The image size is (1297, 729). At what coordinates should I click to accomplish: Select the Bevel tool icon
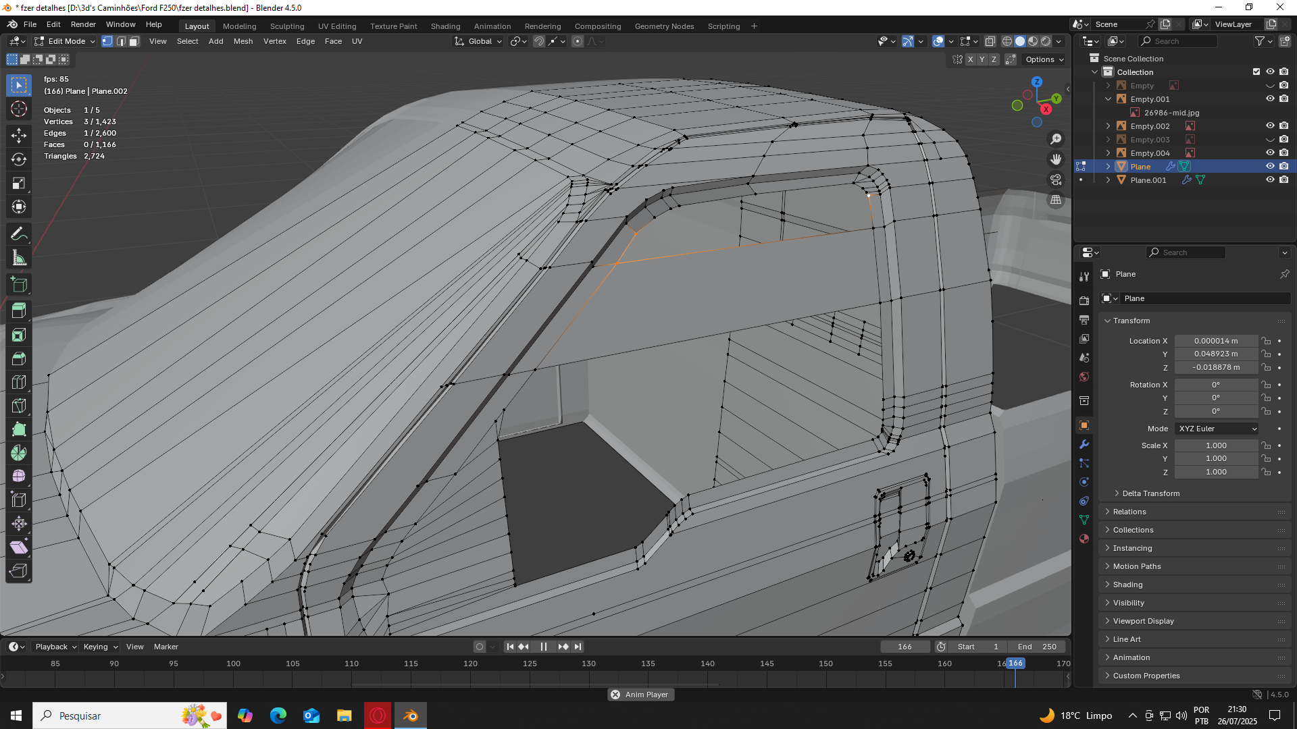[19, 358]
